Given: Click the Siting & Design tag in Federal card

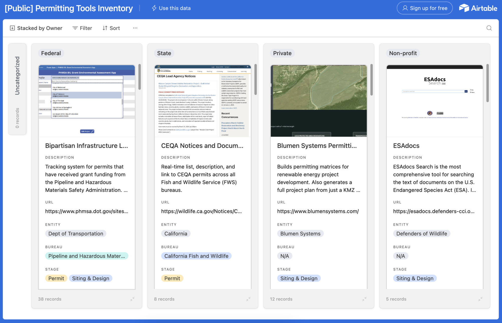Looking at the screenshot, I should tap(91, 278).
